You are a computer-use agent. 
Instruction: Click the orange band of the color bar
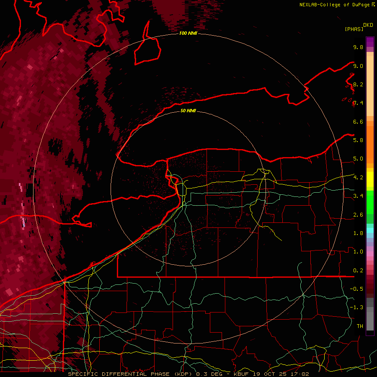click(370, 144)
